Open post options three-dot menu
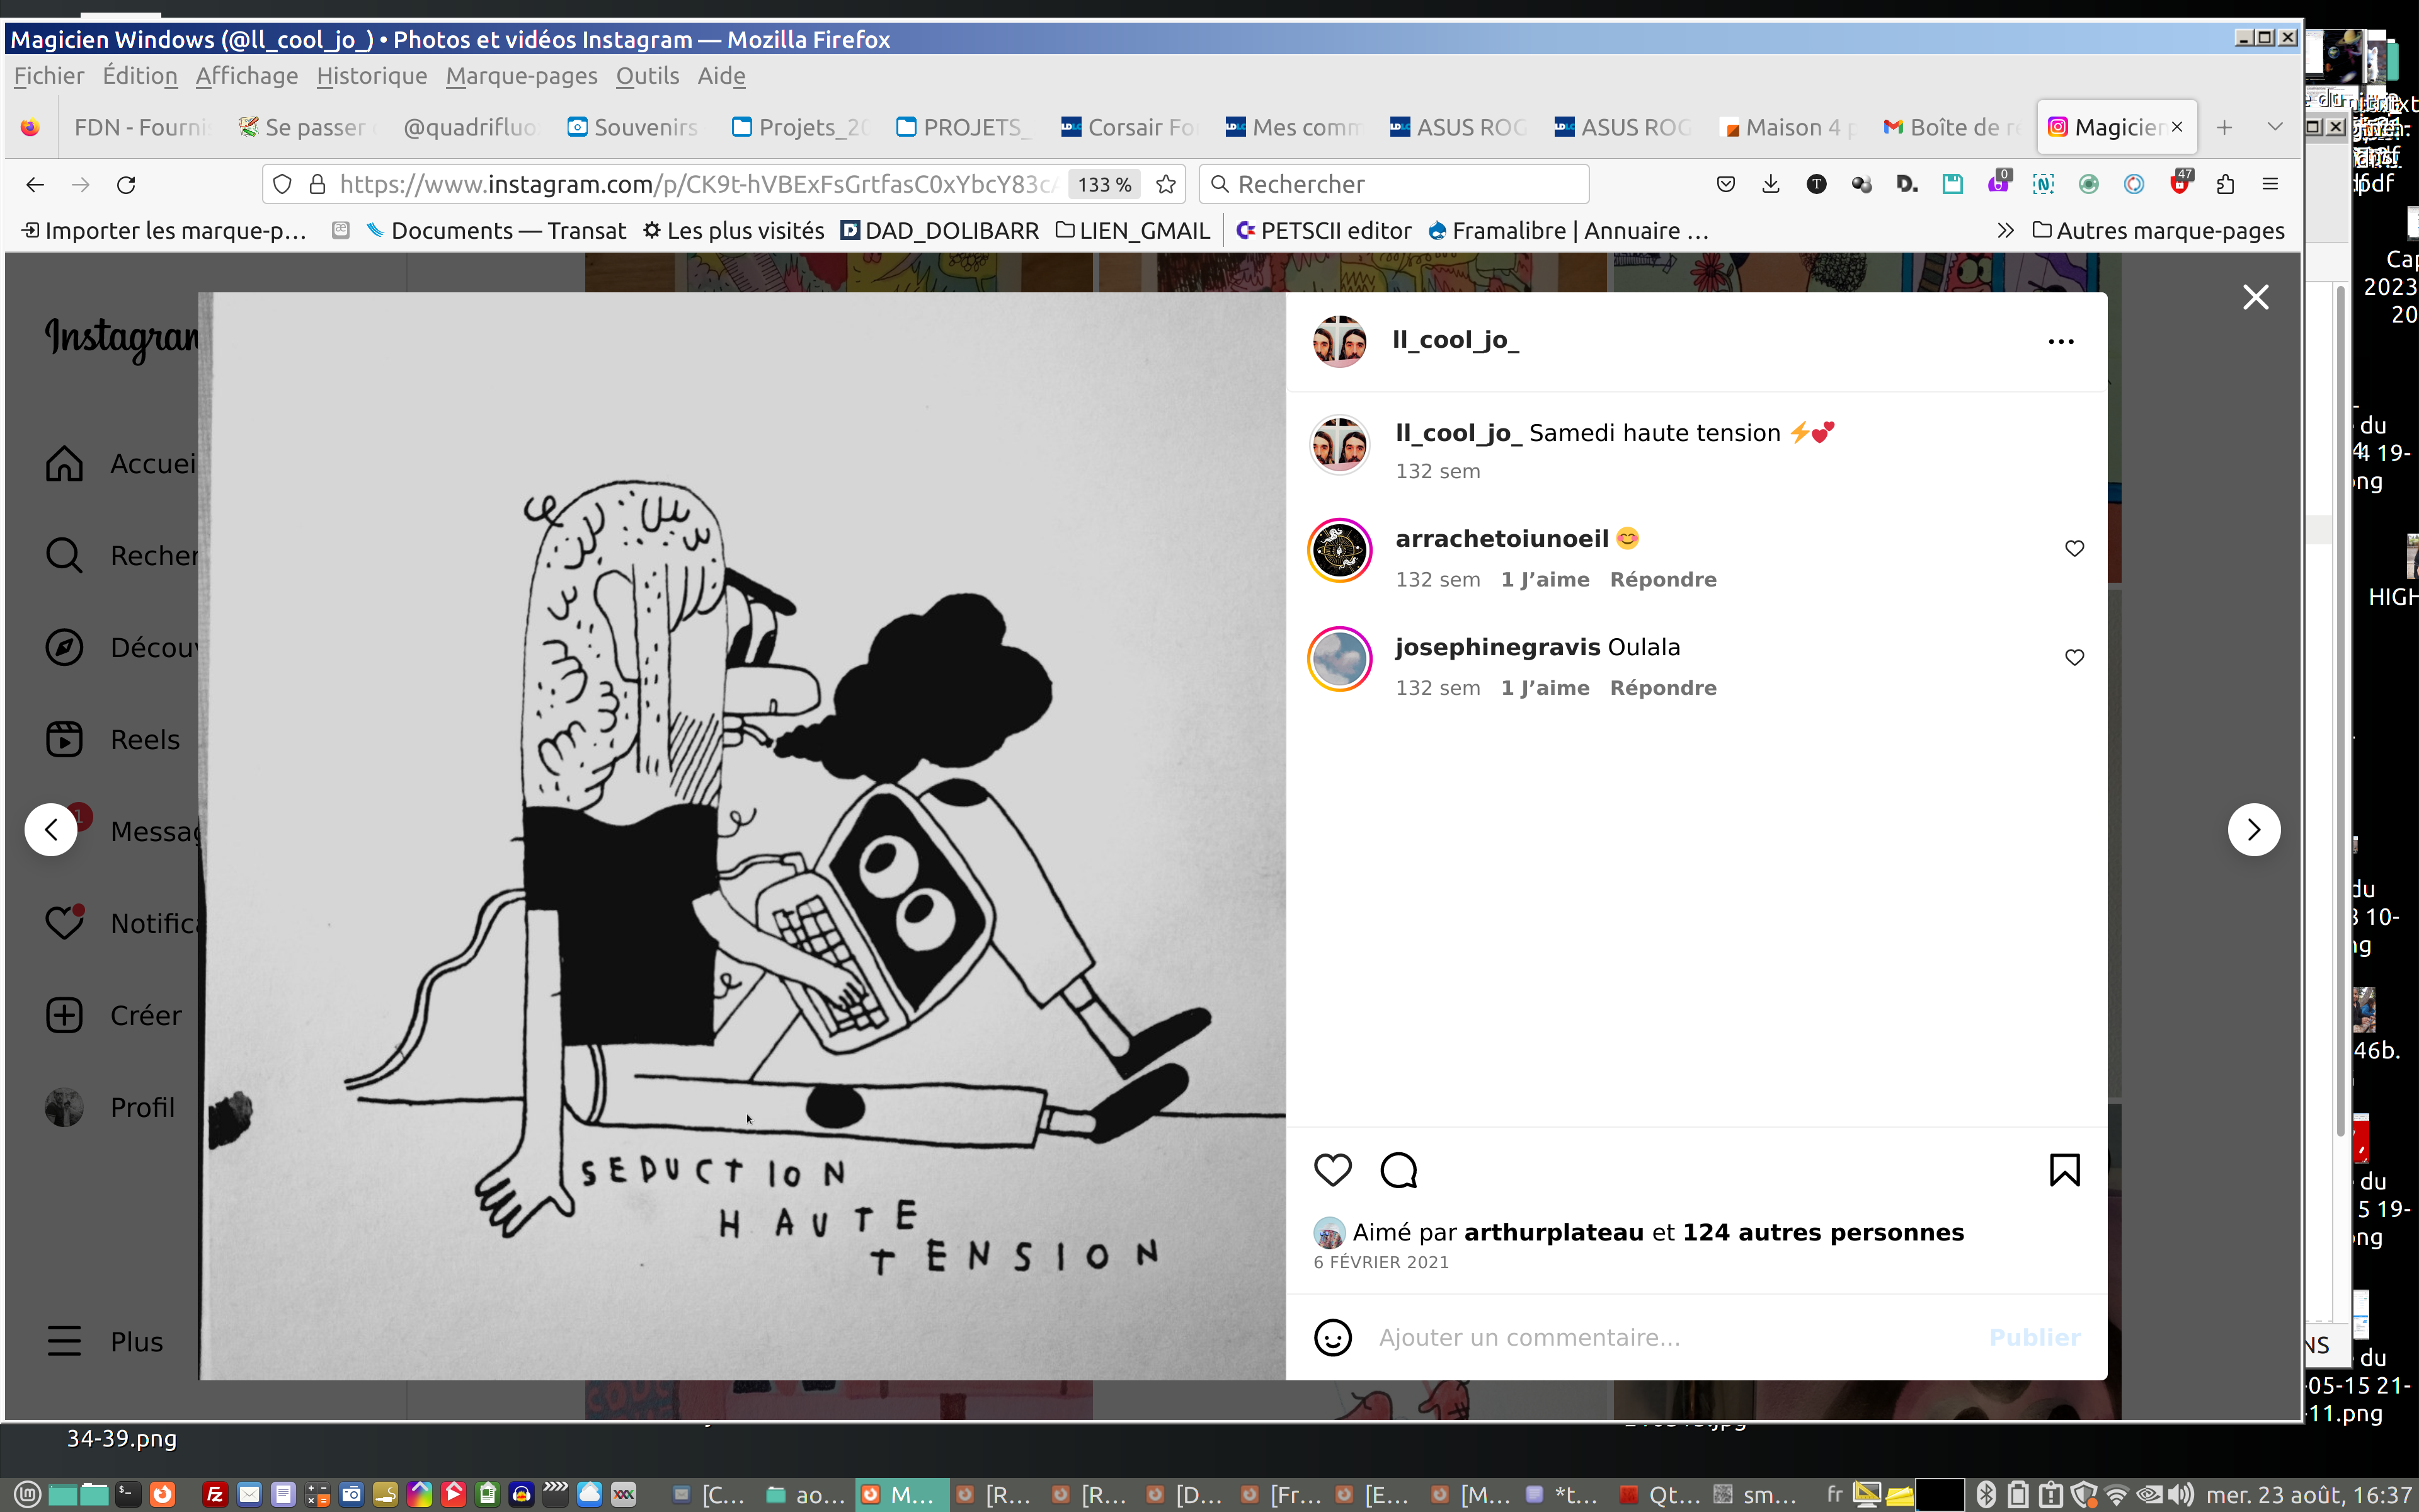This screenshot has height=1512, width=2419. pos(2060,341)
